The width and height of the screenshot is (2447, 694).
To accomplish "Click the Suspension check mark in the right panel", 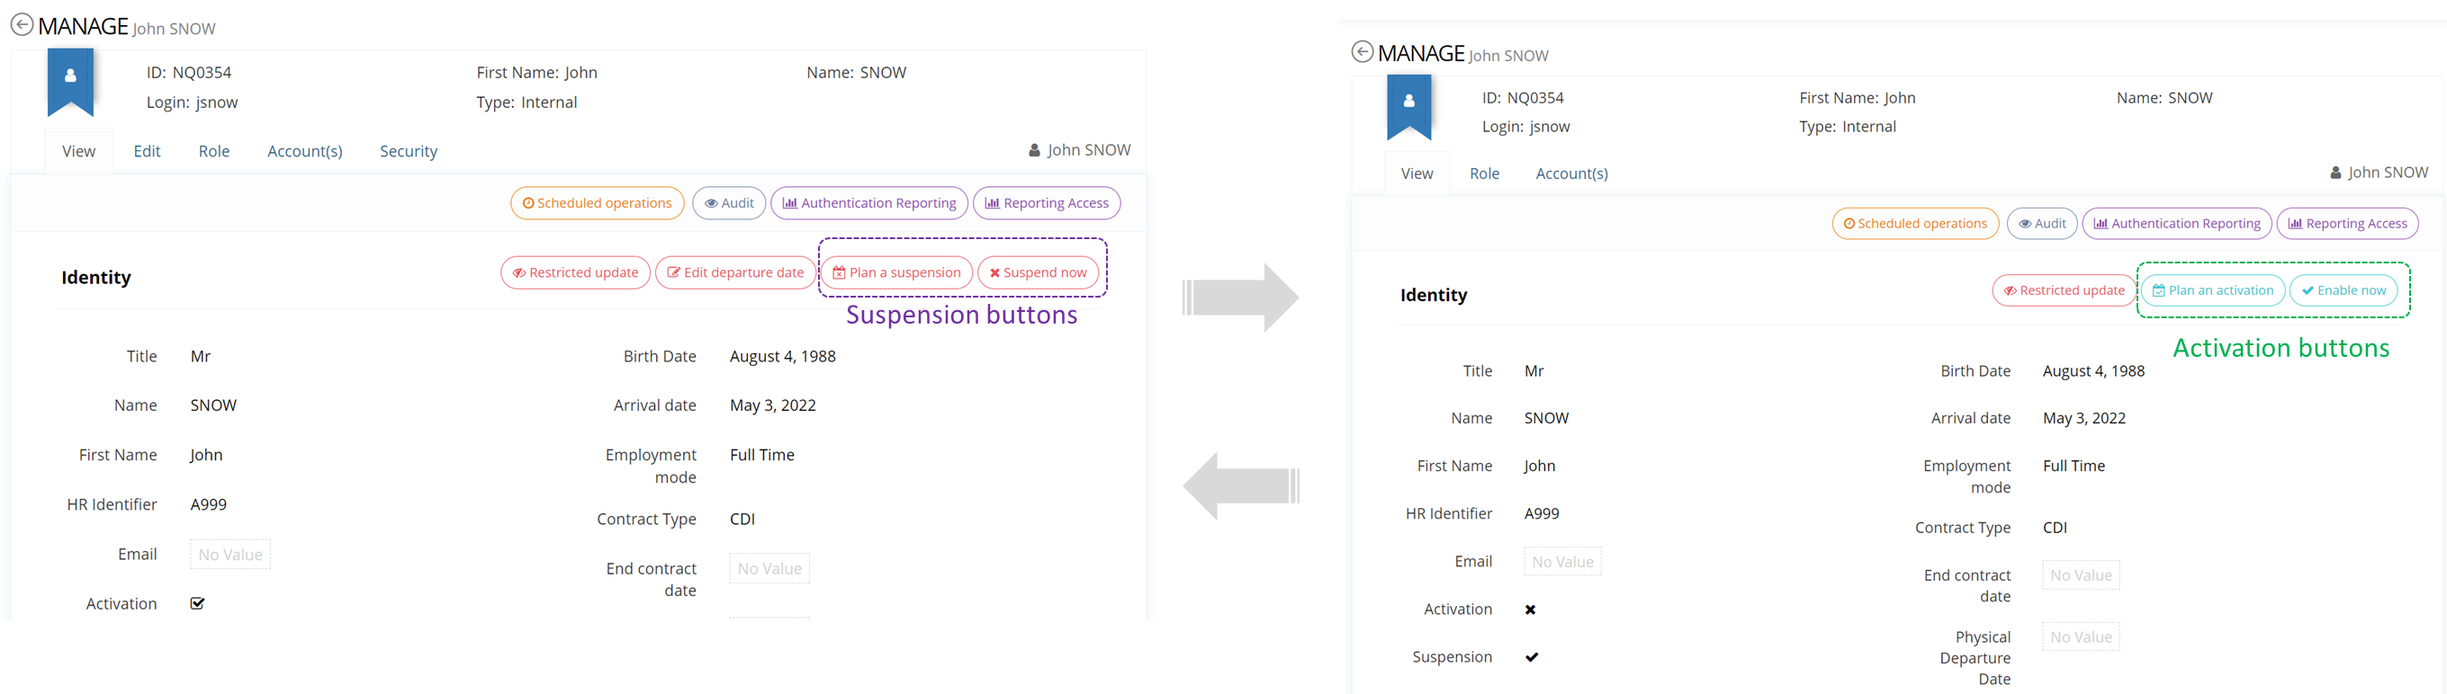I will click(1533, 657).
